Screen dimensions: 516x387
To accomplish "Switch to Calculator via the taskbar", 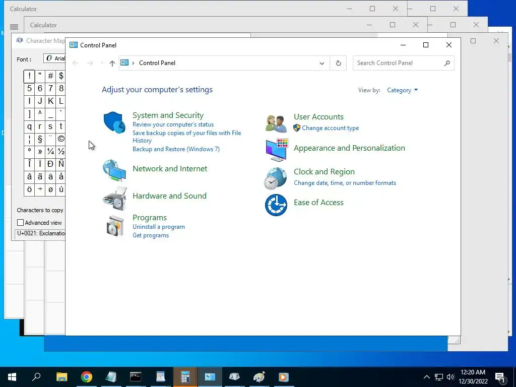I will 185,377.
